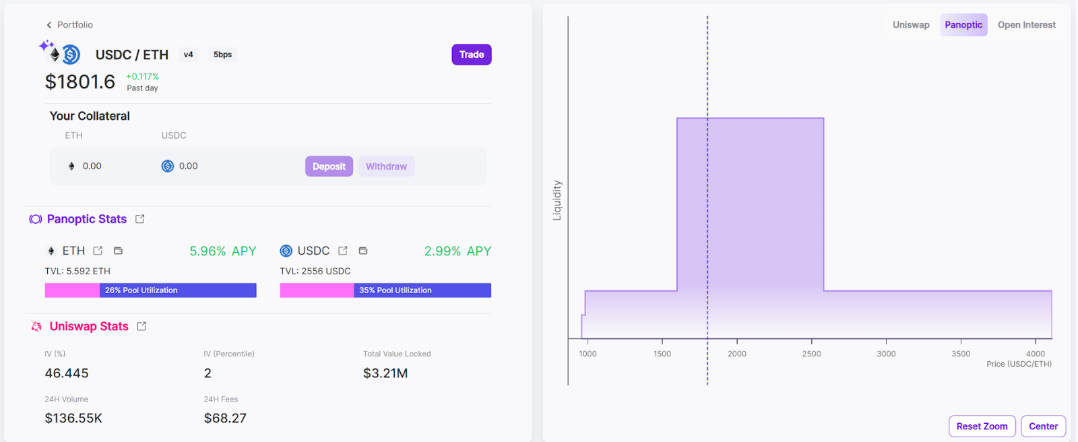Click the v4 version badge
The height and width of the screenshot is (442, 1078).
pos(189,55)
